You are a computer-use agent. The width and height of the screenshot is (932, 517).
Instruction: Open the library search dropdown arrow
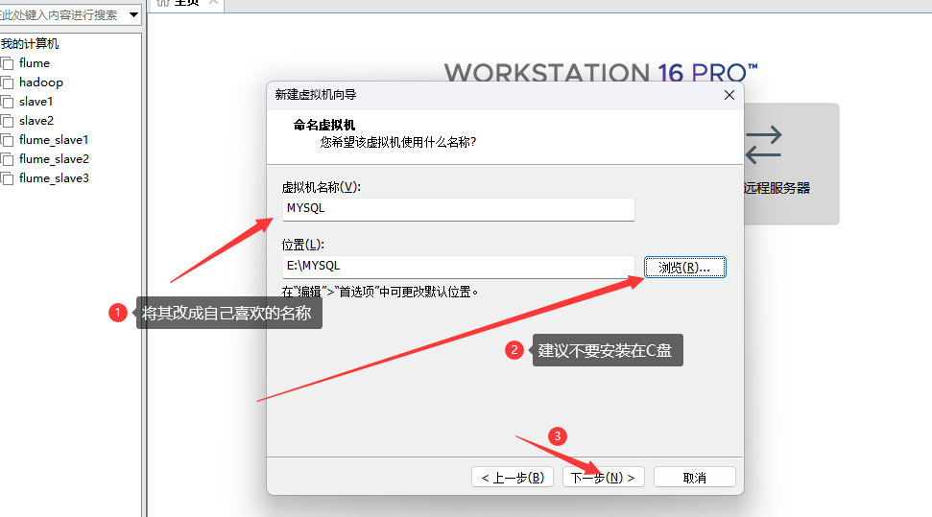click(133, 14)
